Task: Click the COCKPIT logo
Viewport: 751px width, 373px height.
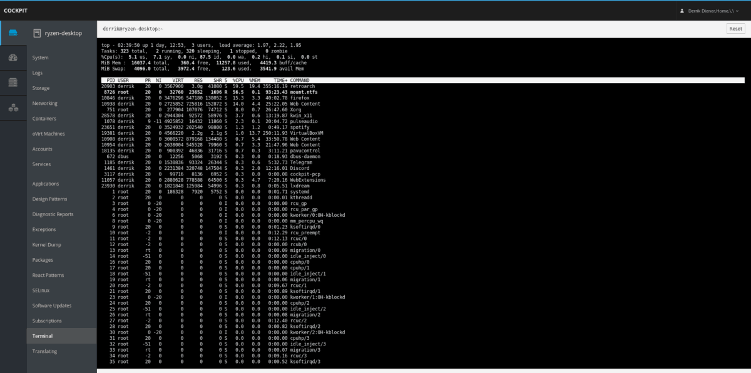Action: [15, 10]
